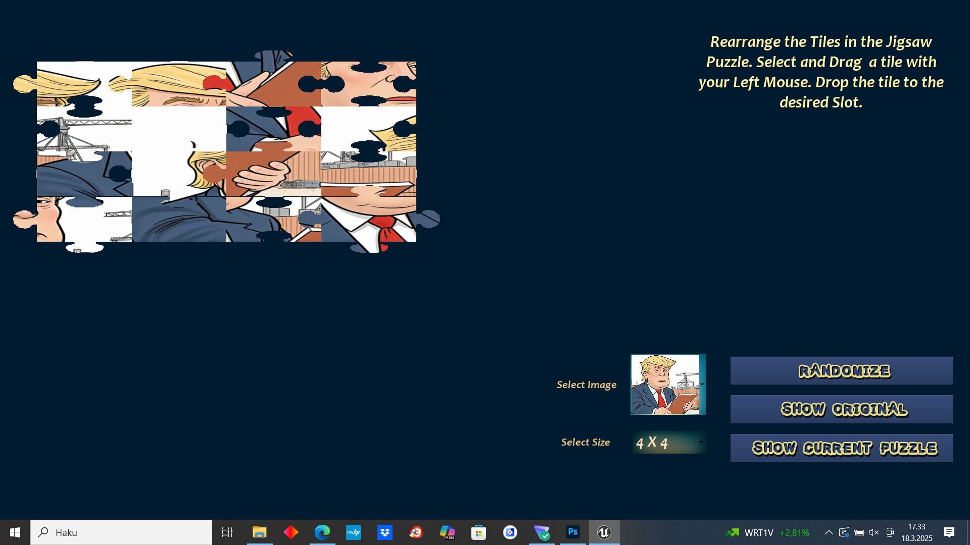This screenshot has width=970, height=545.
Task: Open File Explorer from the taskbar
Action: tap(260, 532)
